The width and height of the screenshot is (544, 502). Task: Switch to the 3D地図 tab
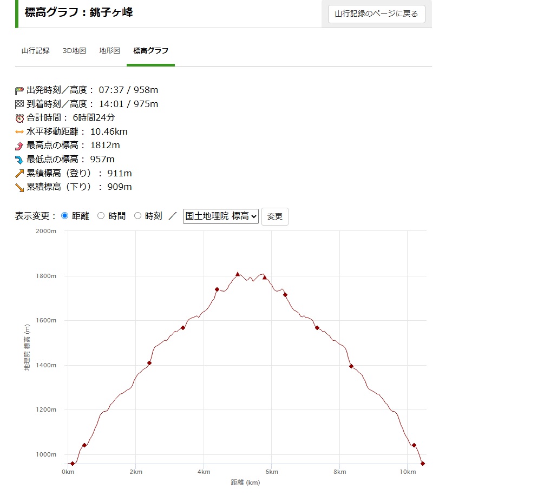[x=74, y=51]
